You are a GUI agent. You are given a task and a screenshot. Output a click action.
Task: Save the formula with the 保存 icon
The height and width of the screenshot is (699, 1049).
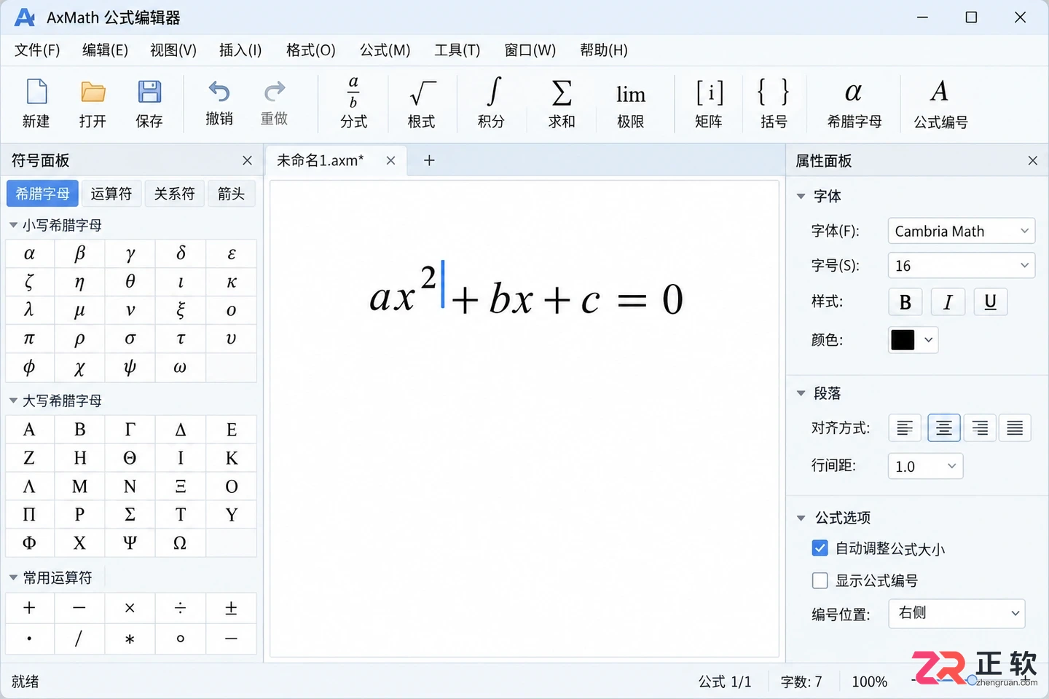[149, 92]
